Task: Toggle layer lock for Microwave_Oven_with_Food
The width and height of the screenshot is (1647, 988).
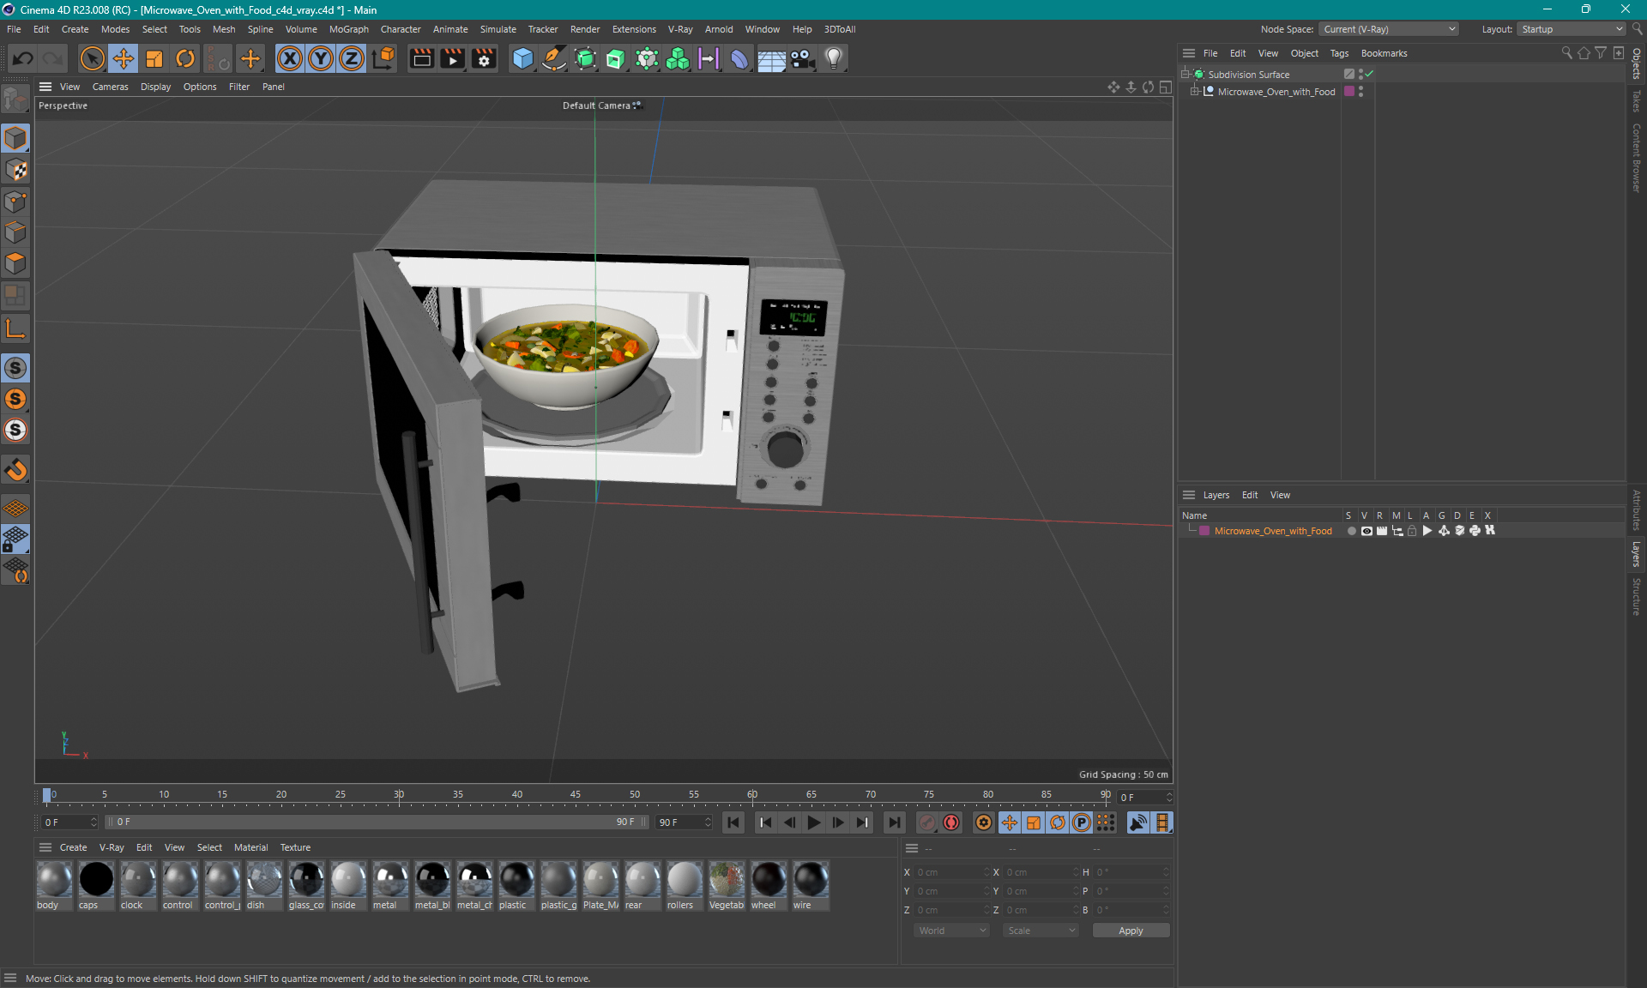Action: 1412,531
